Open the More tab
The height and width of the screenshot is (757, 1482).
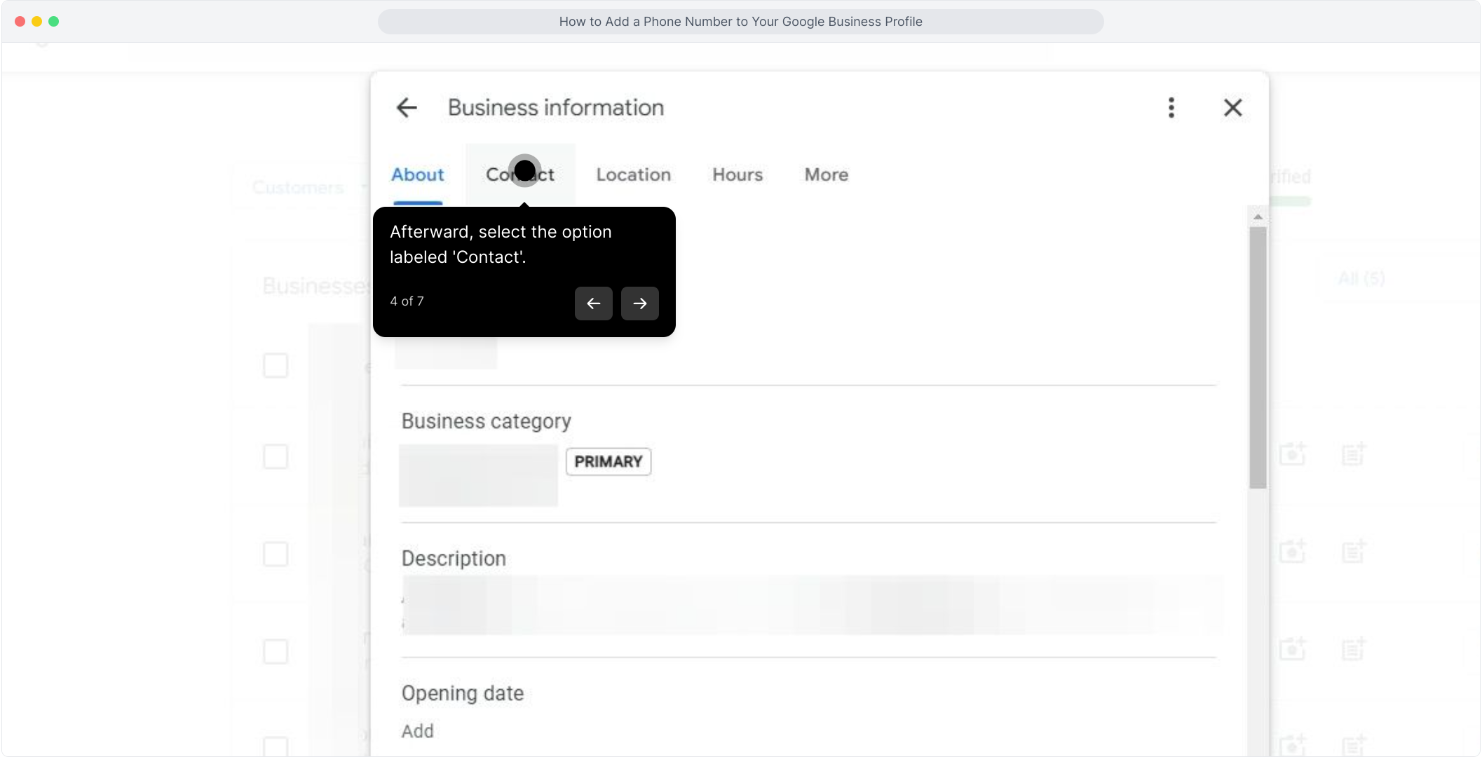827,175
